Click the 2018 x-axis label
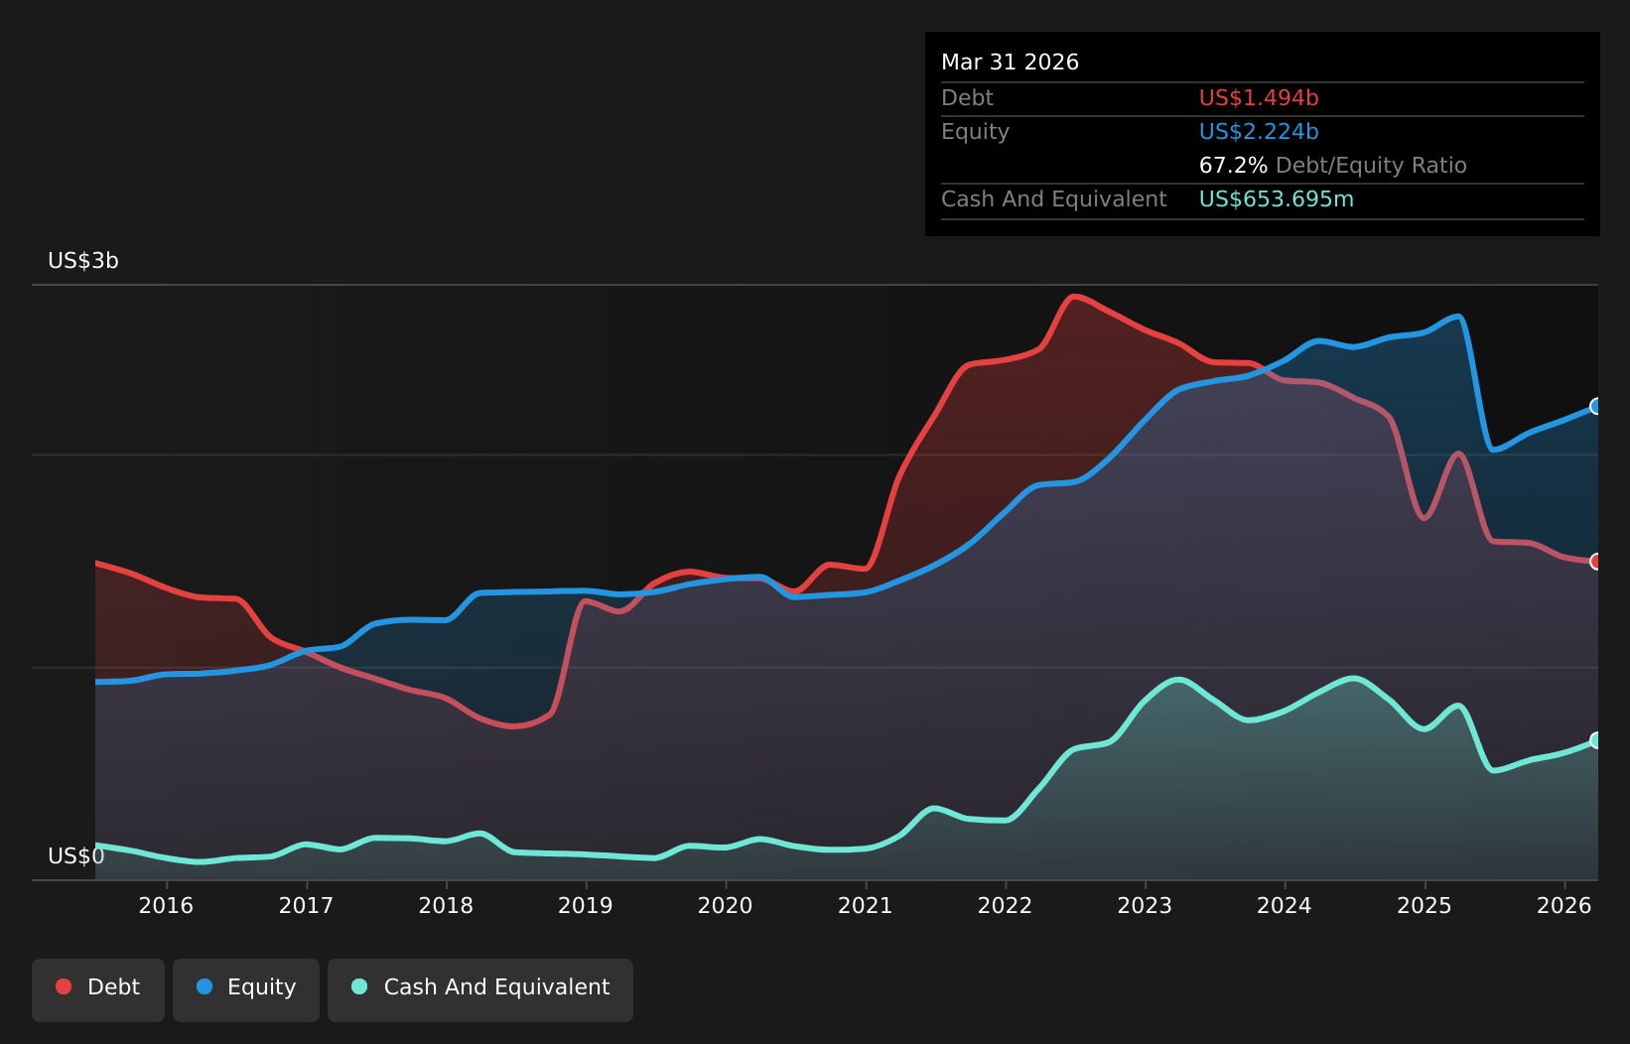The image size is (1630, 1044). click(446, 905)
